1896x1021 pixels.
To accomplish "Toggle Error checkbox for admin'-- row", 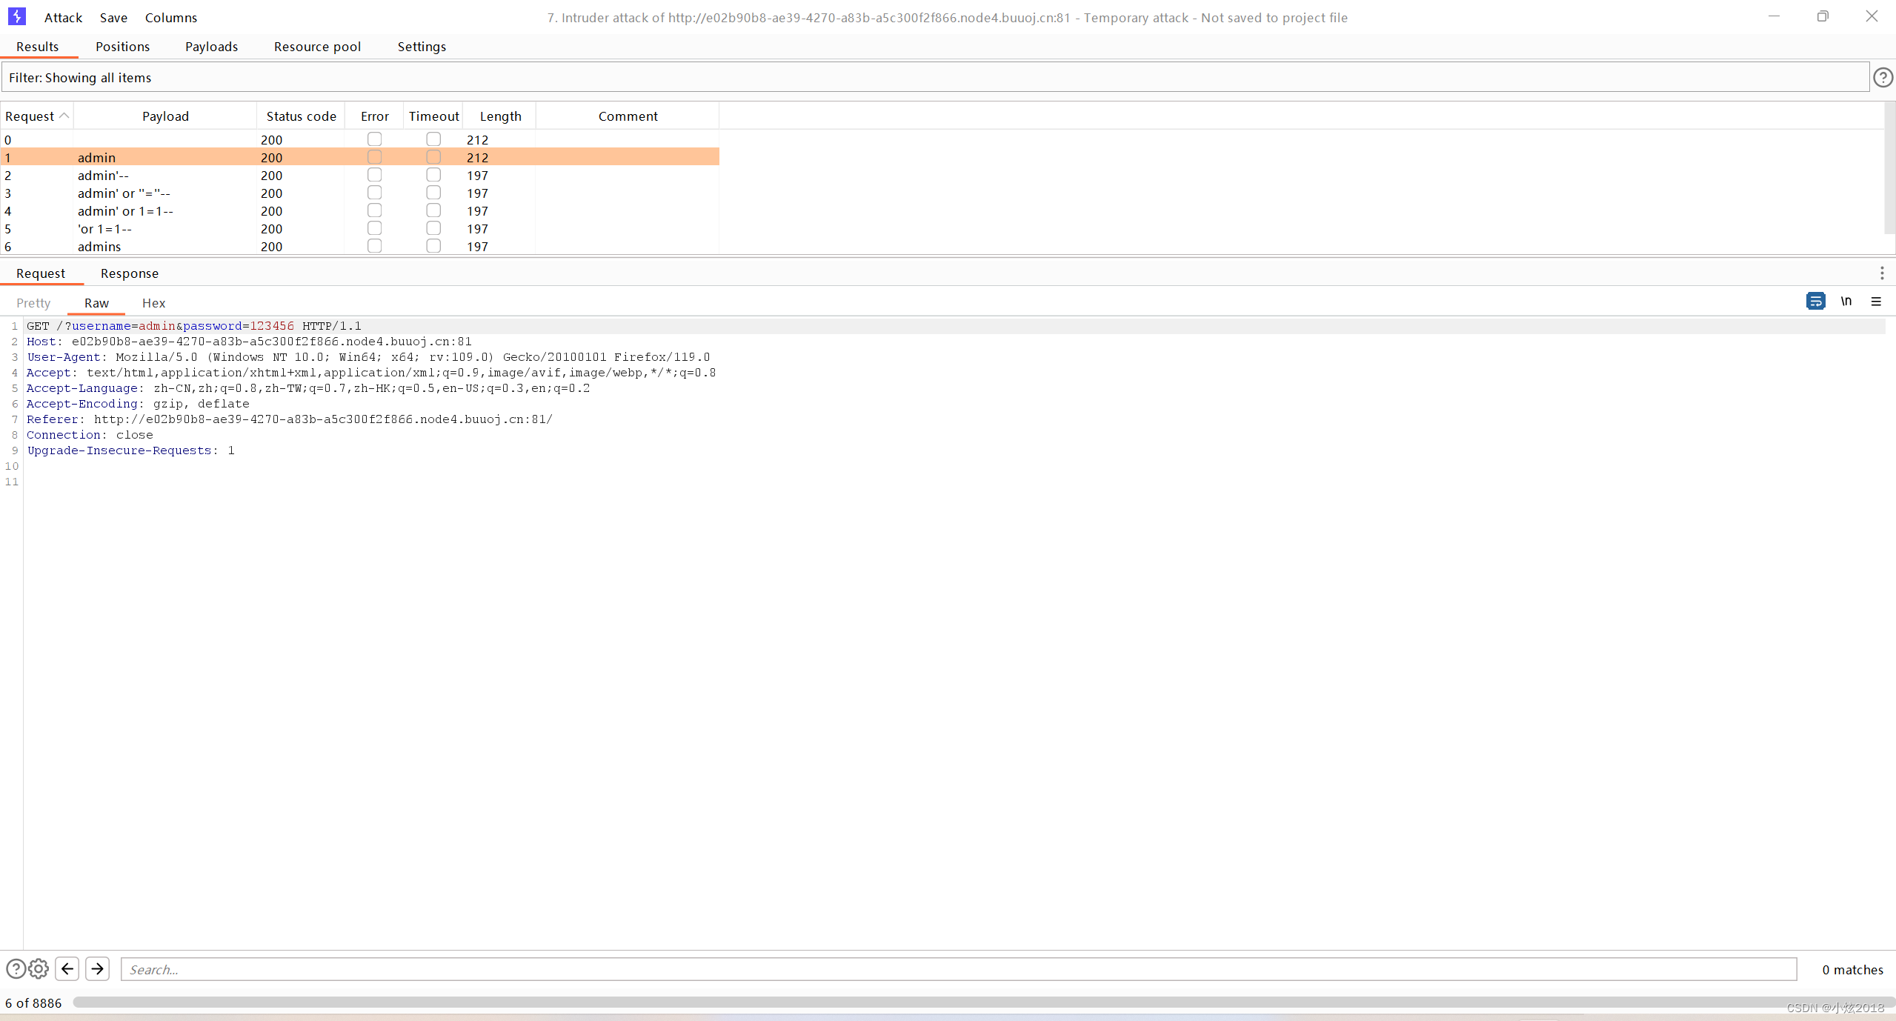I will [x=374, y=175].
